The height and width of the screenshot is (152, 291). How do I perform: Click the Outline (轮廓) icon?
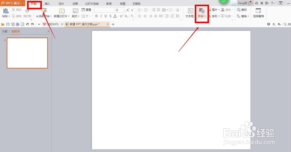223,16
